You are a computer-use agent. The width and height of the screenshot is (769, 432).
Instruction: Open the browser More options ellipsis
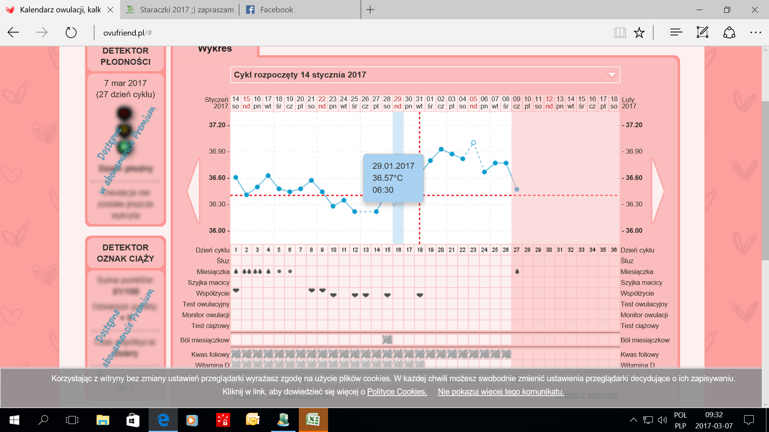(755, 33)
